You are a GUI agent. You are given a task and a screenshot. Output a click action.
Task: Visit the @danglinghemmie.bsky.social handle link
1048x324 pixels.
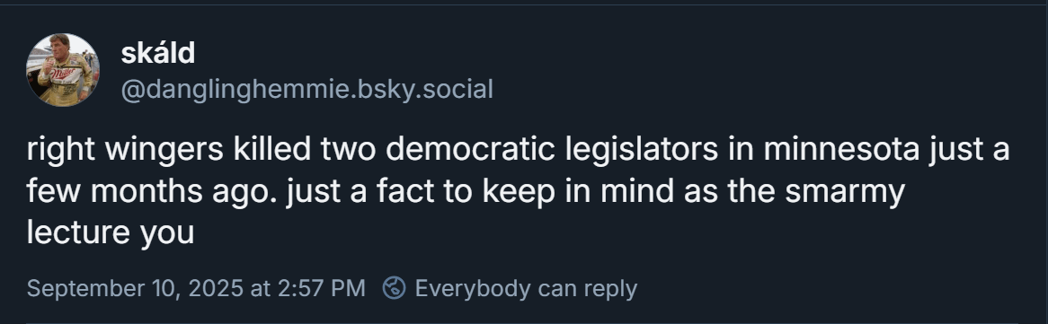(x=306, y=89)
